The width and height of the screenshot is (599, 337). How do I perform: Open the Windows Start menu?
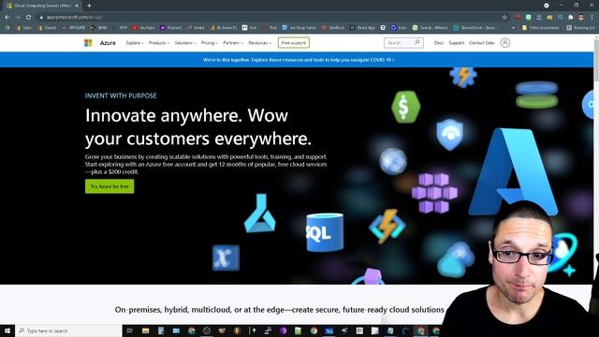pos(7,330)
